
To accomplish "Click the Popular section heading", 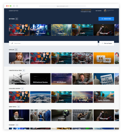I will click(11, 50).
